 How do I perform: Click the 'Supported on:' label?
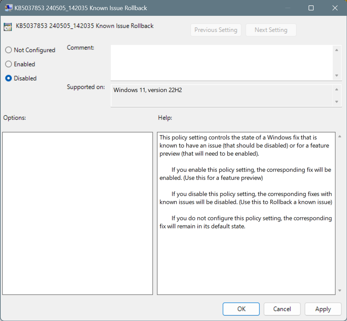tap(86, 87)
